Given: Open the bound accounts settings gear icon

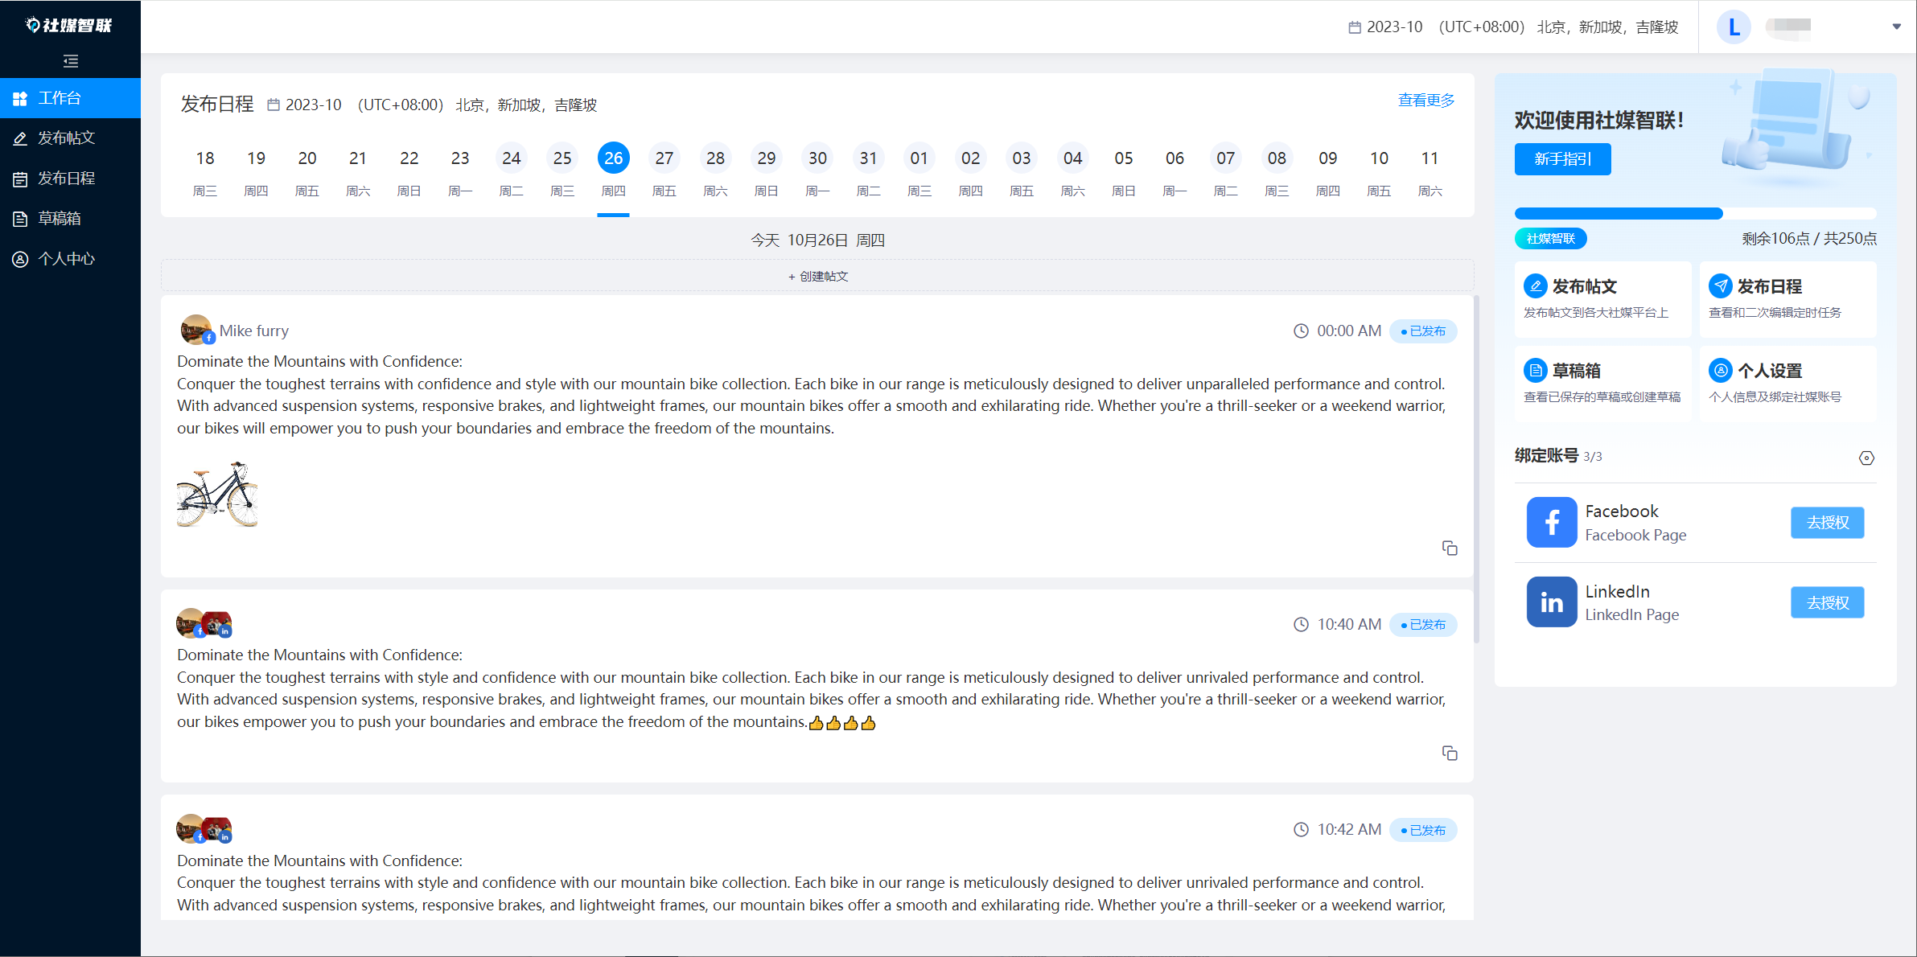Looking at the screenshot, I should [x=1866, y=458].
